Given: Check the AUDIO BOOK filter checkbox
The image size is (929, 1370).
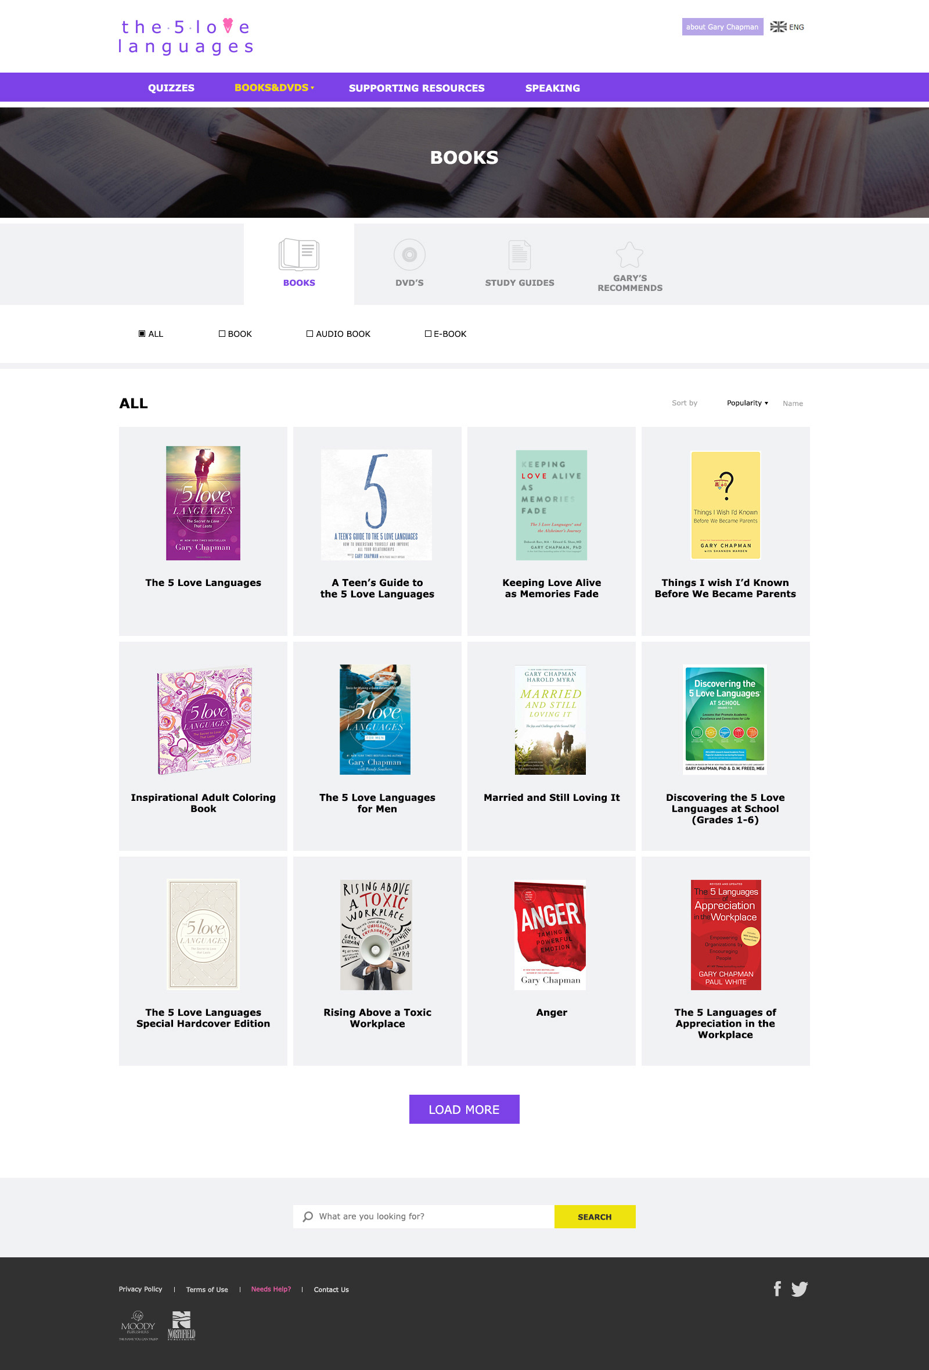Looking at the screenshot, I should [x=309, y=334].
